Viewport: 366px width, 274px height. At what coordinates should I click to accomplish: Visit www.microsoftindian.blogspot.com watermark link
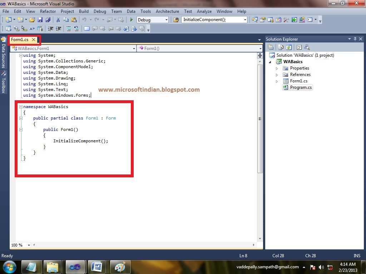coord(149,90)
